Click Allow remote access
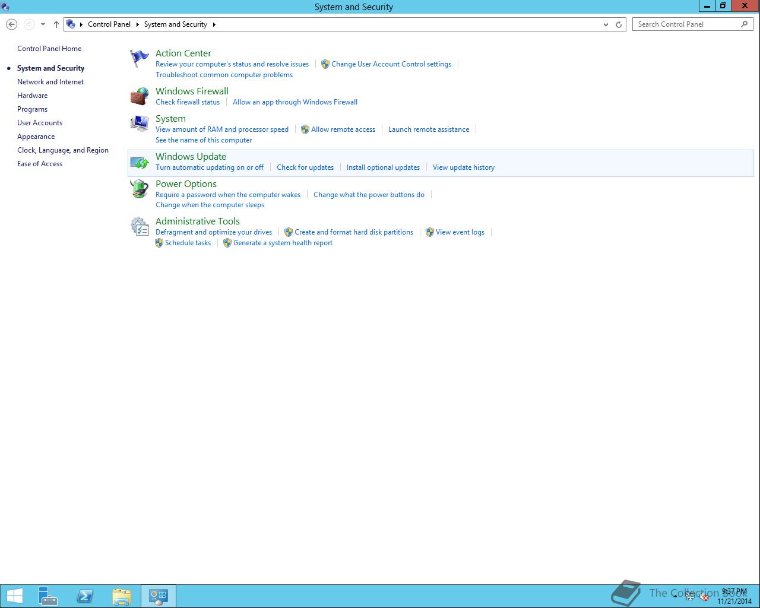 pos(343,129)
